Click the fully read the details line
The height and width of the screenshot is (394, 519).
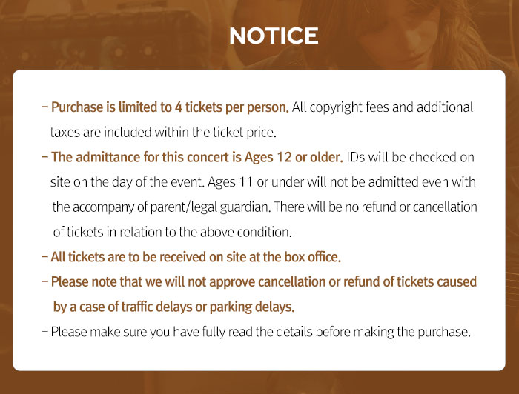click(x=261, y=331)
